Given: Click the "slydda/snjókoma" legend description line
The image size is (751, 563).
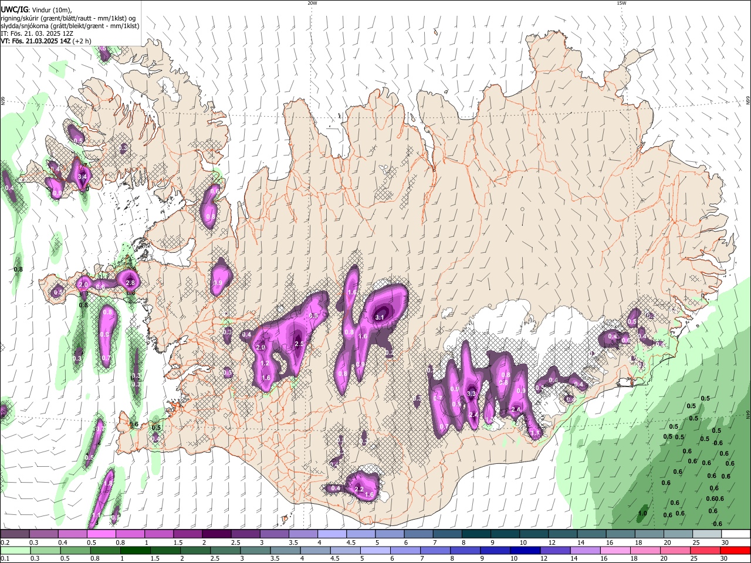Looking at the screenshot, I should pos(70,26).
